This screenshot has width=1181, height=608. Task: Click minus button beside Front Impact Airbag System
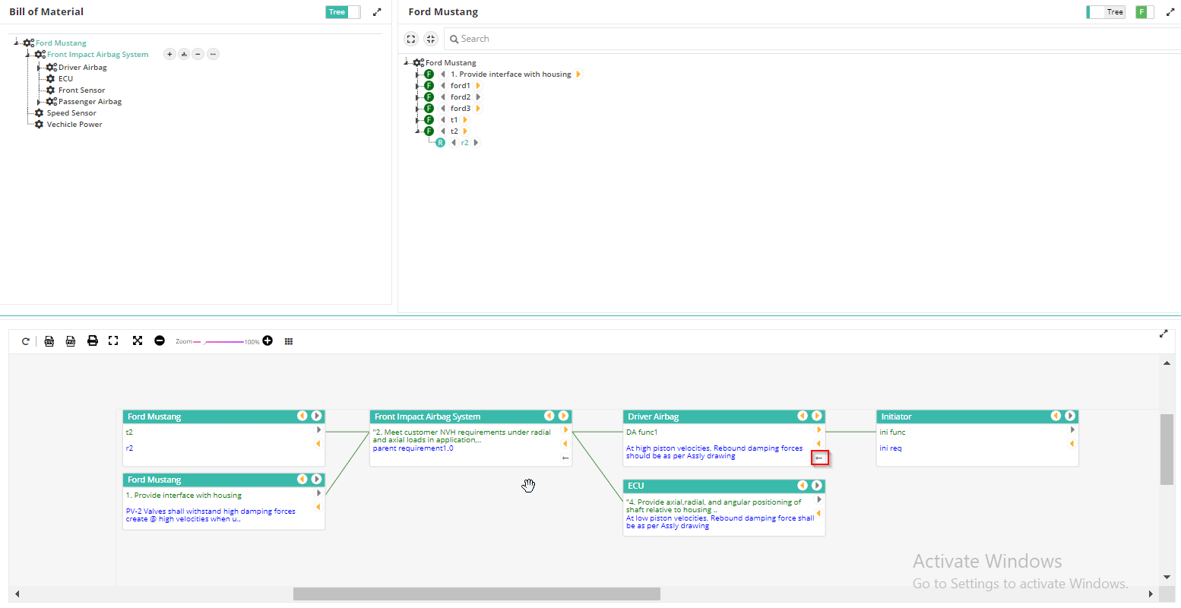pyautogui.click(x=198, y=54)
